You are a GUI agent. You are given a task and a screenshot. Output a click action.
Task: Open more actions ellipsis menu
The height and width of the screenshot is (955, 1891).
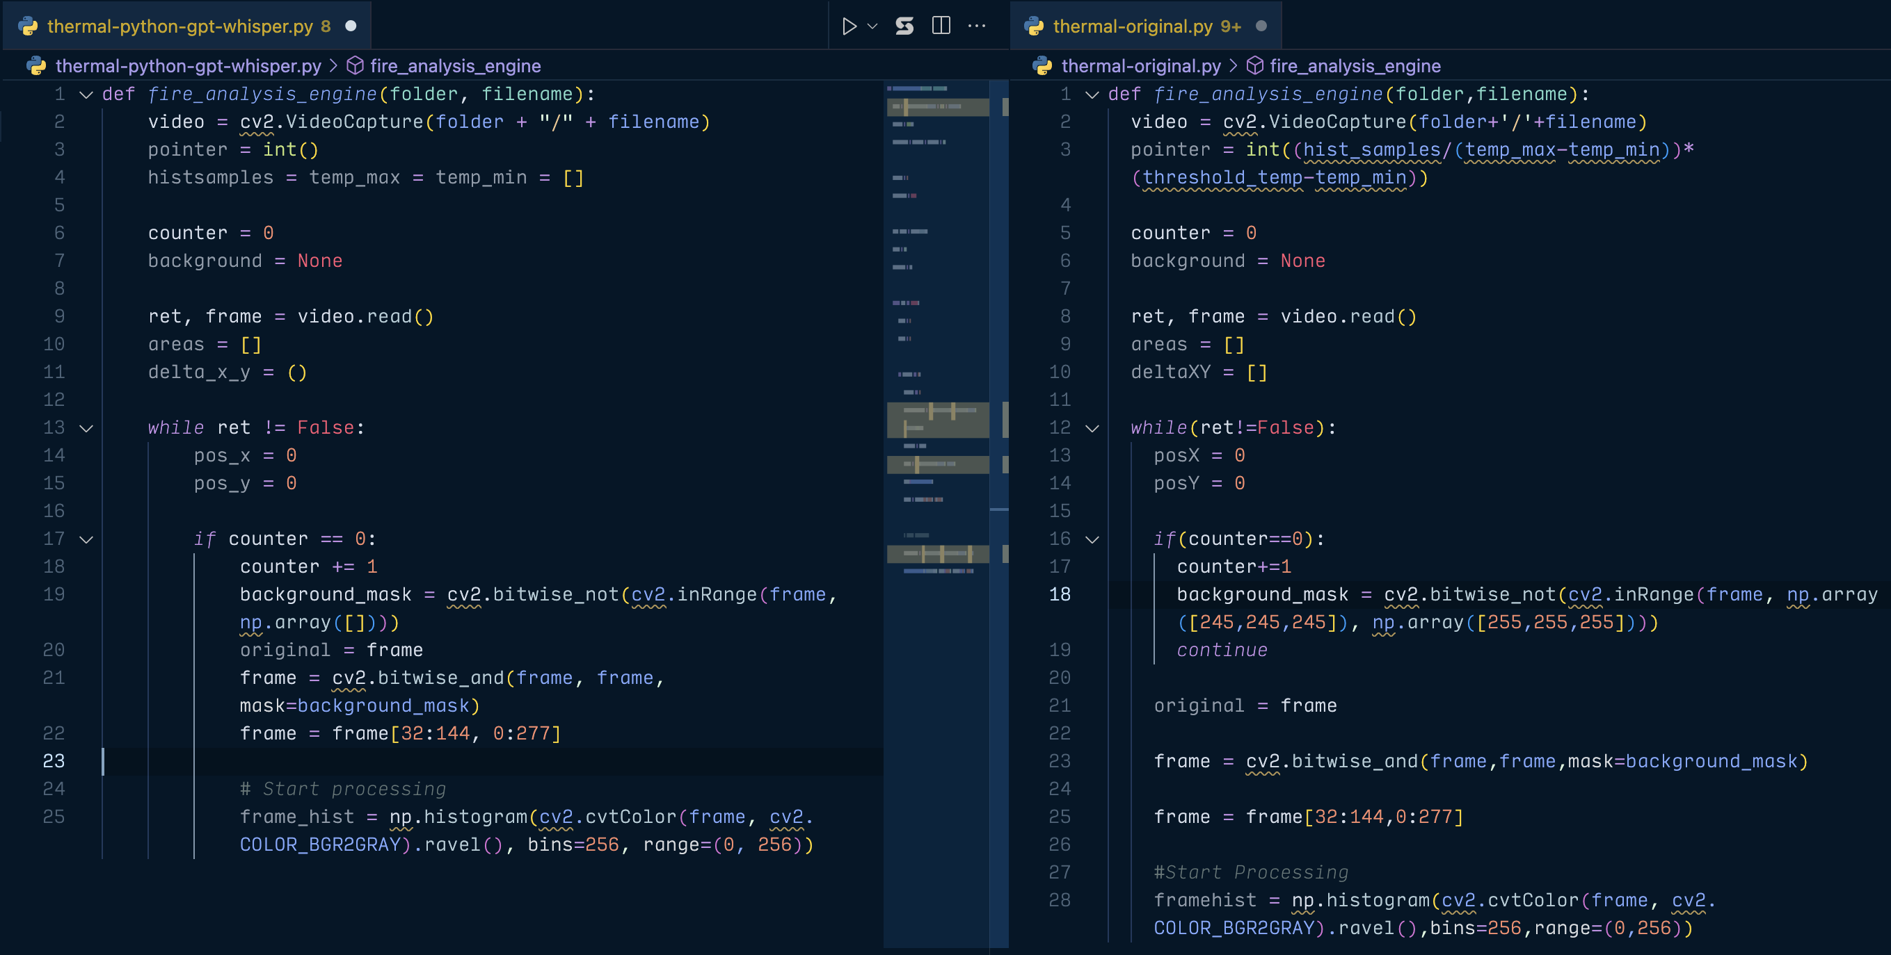977,26
